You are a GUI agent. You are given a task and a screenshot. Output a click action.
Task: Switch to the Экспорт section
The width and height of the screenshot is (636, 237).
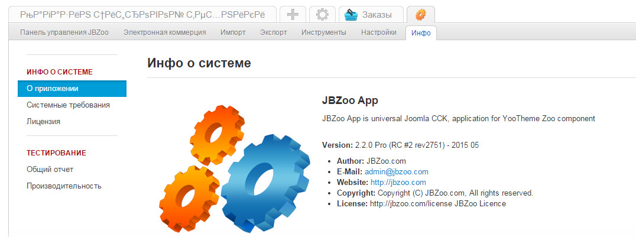click(x=274, y=33)
